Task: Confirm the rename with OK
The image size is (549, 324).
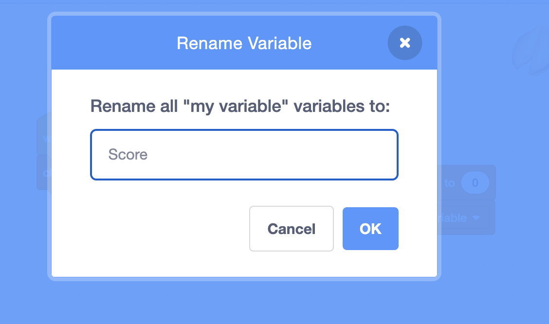Action: 370,229
